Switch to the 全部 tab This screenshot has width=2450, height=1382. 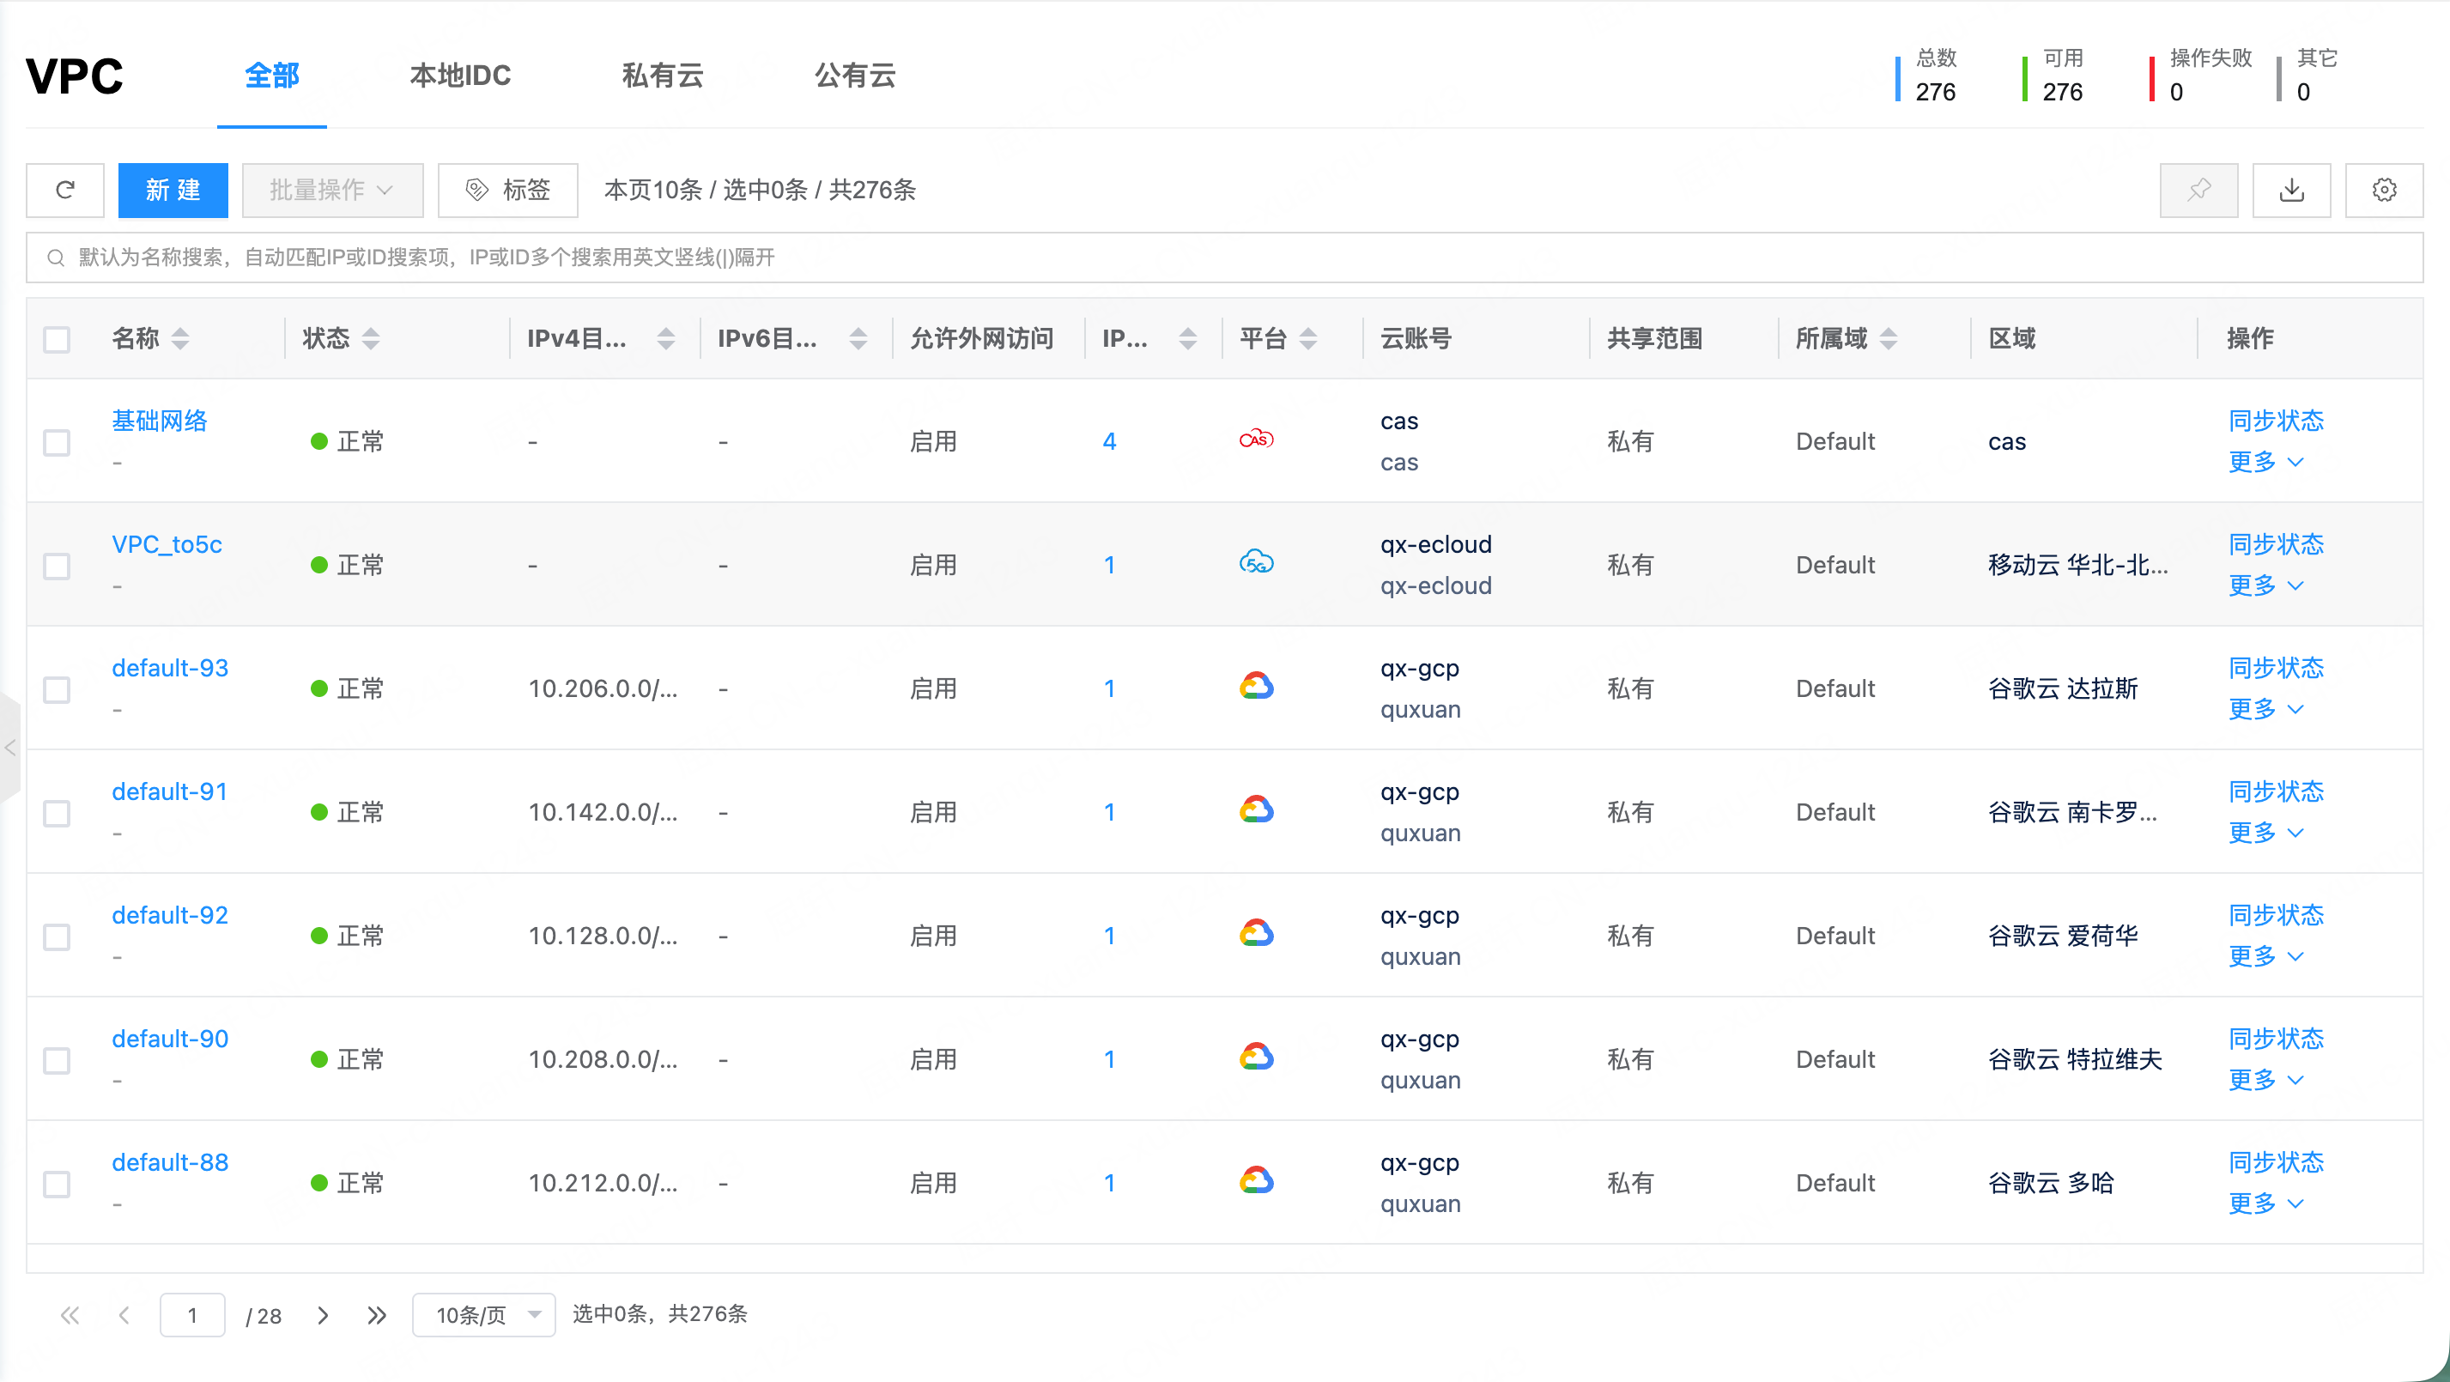coord(272,76)
